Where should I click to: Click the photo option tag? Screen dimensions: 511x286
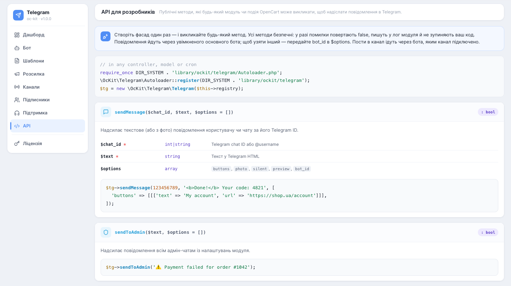241,169
